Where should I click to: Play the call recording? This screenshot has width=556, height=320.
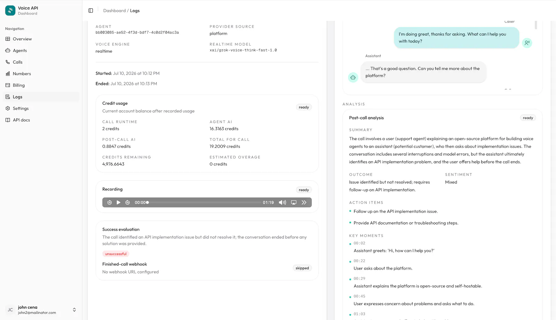coord(118,202)
